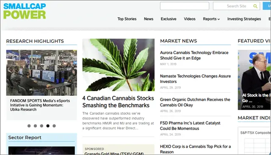Open Investing Strategies menu item

point(244,19)
